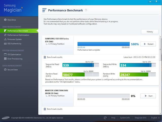Click the scrollbar down arrow
162x122 pixels.
click(x=160, y=113)
